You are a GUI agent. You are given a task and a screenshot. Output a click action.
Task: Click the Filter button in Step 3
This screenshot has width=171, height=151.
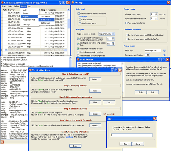pyautogui.click(x=95, y=102)
